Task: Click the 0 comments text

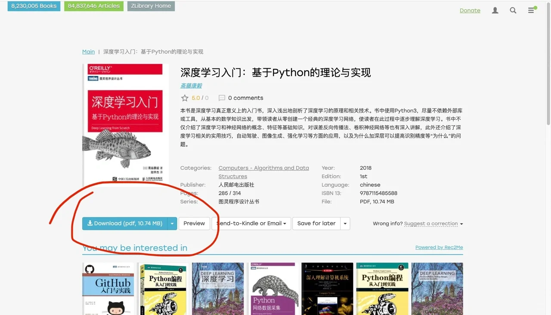Action: click(245, 98)
